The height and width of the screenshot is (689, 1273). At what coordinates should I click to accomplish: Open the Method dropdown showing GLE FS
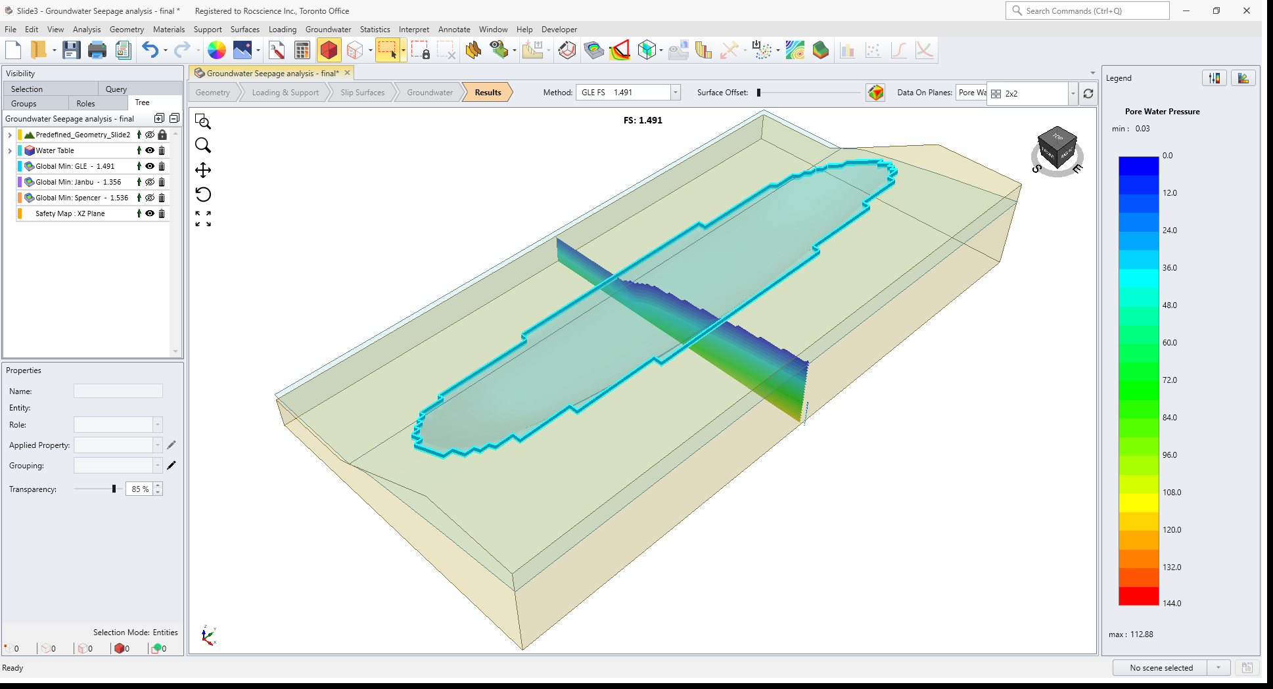pyautogui.click(x=675, y=92)
